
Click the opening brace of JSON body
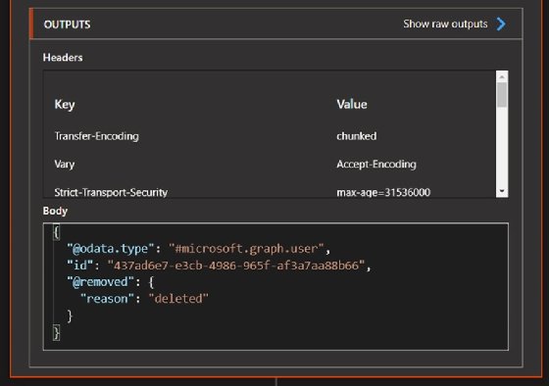click(56, 232)
